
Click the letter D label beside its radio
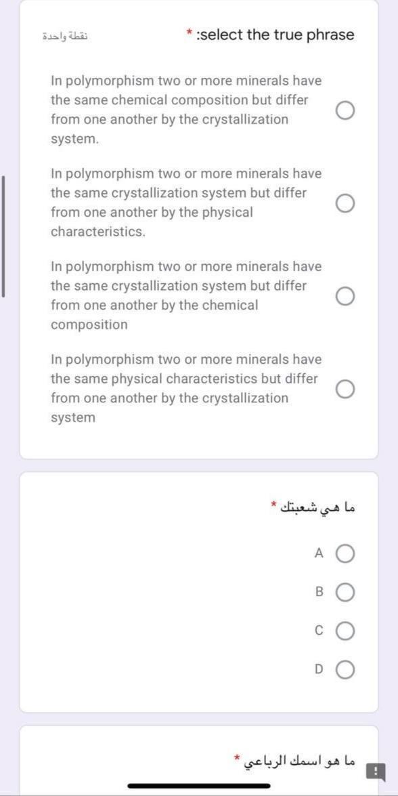tap(318, 669)
